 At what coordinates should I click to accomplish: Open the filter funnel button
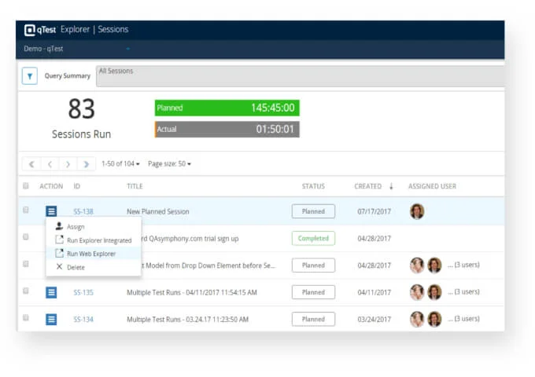(30, 76)
